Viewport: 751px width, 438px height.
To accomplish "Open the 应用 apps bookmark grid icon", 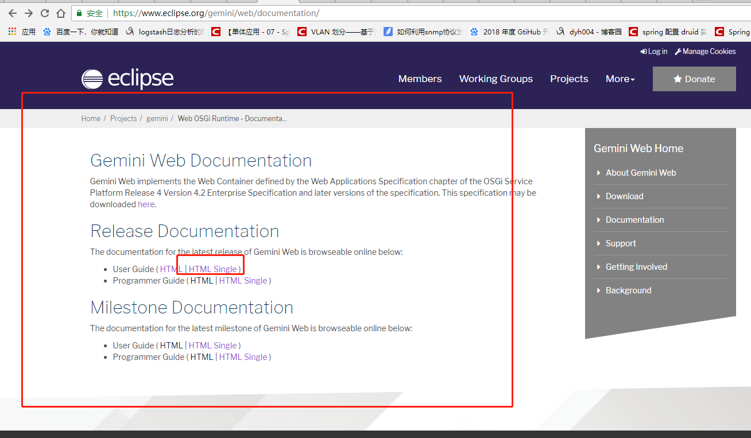I will pos(13,32).
